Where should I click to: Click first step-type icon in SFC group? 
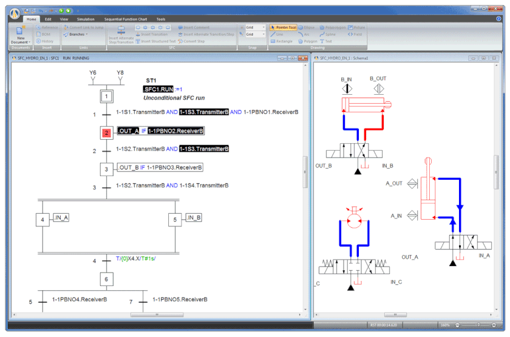pyautogui.click(x=138, y=27)
